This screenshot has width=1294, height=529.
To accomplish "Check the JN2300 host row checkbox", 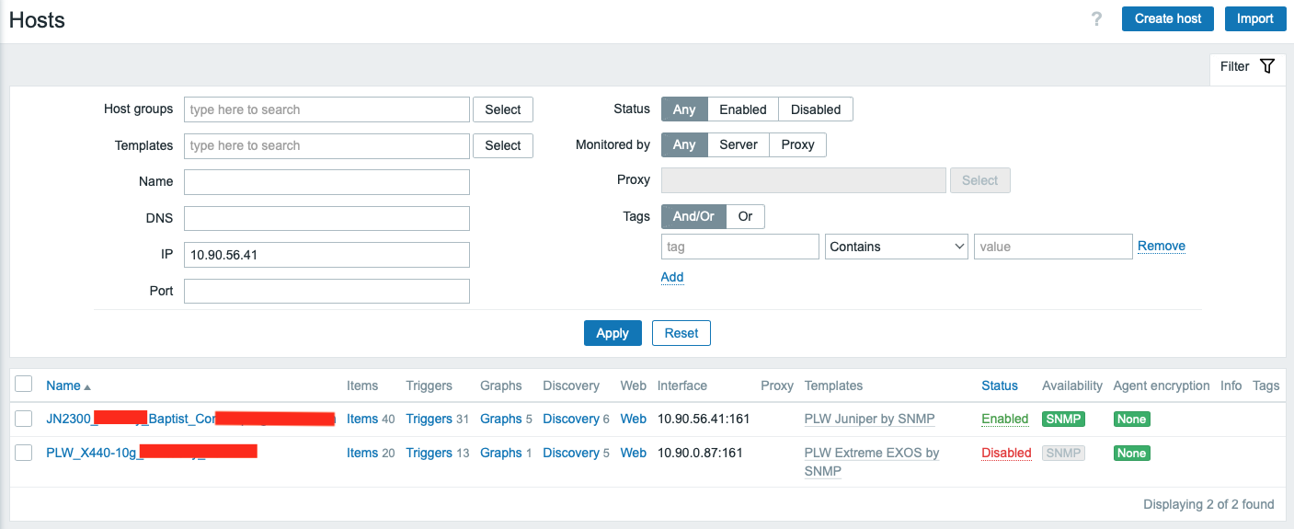I will click(24, 419).
